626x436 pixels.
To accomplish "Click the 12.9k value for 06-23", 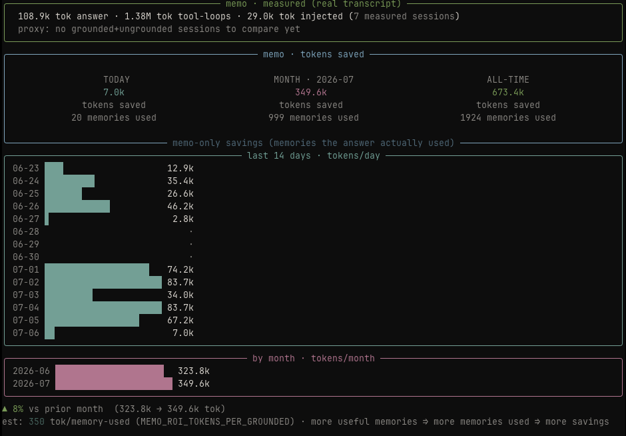I will tap(180, 168).
